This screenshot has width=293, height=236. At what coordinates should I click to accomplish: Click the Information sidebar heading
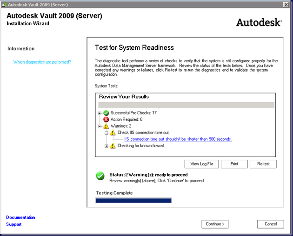pyautogui.click(x=21, y=48)
